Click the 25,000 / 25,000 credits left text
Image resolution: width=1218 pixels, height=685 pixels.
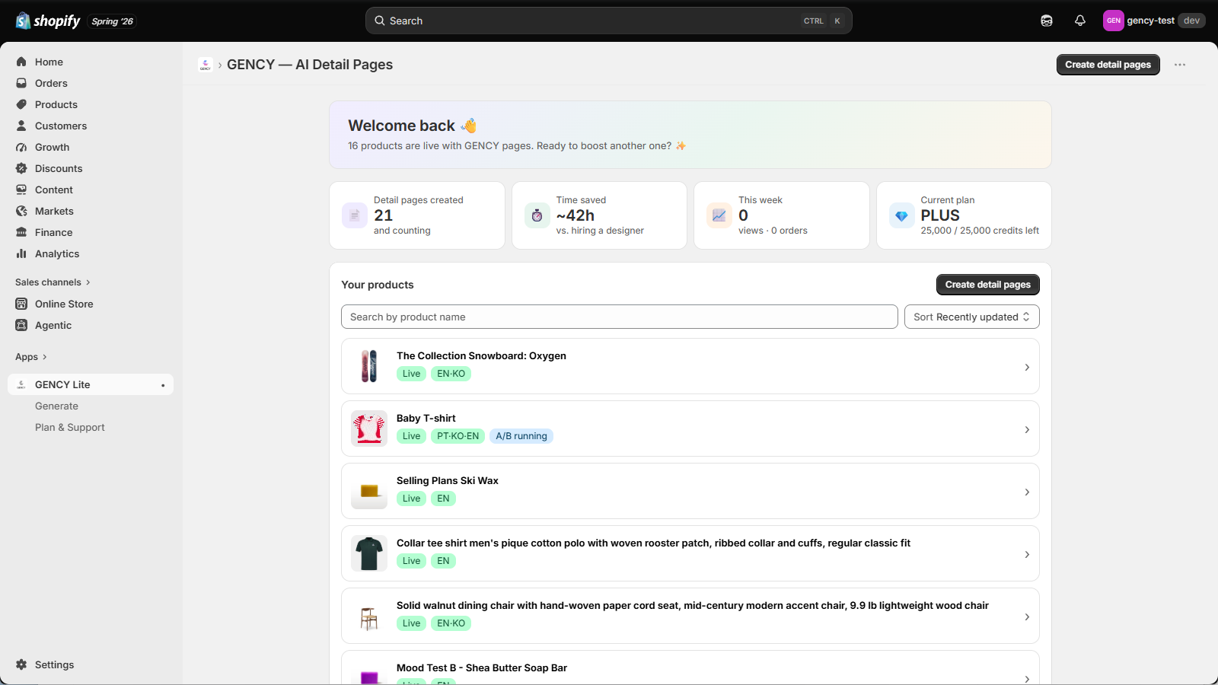click(980, 231)
